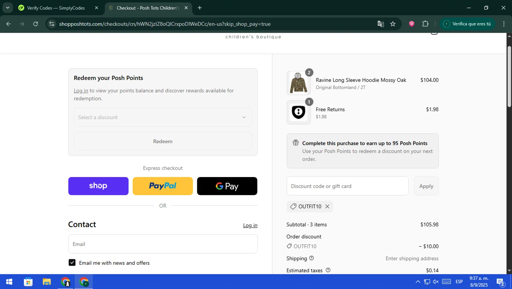Image resolution: width=512 pixels, height=289 pixels.
Task: Show hidden system tray icons
Action: click(418, 282)
